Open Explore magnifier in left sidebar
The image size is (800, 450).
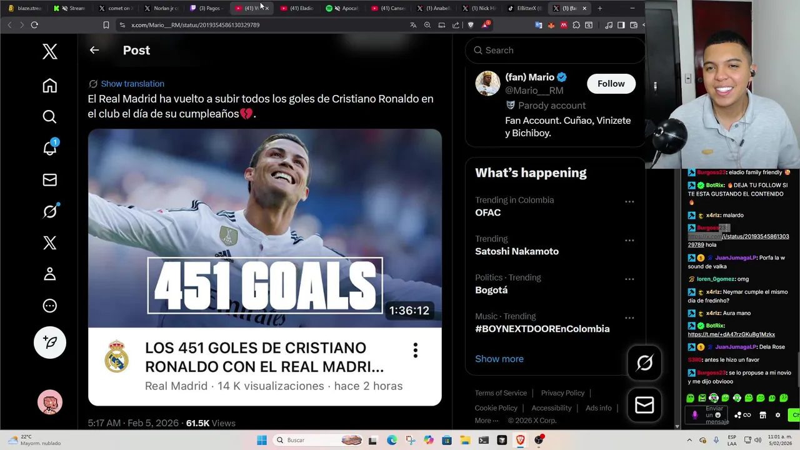coord(50,117)
